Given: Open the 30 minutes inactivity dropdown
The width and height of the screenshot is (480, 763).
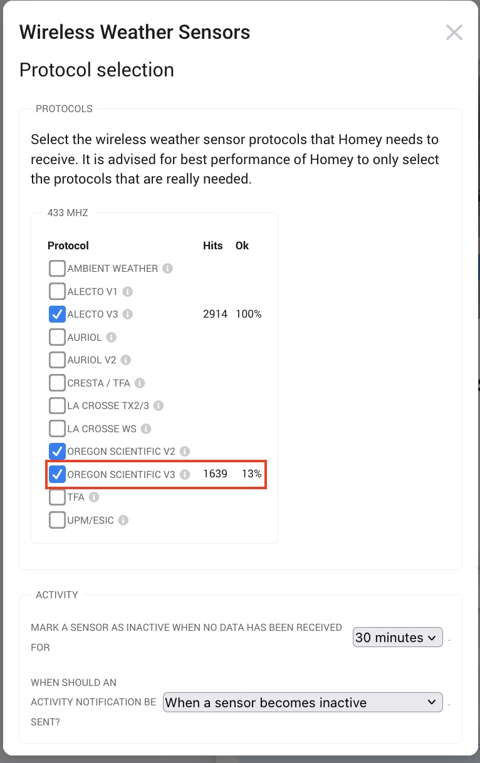Looking at the screenshot, I should (398, 638).
